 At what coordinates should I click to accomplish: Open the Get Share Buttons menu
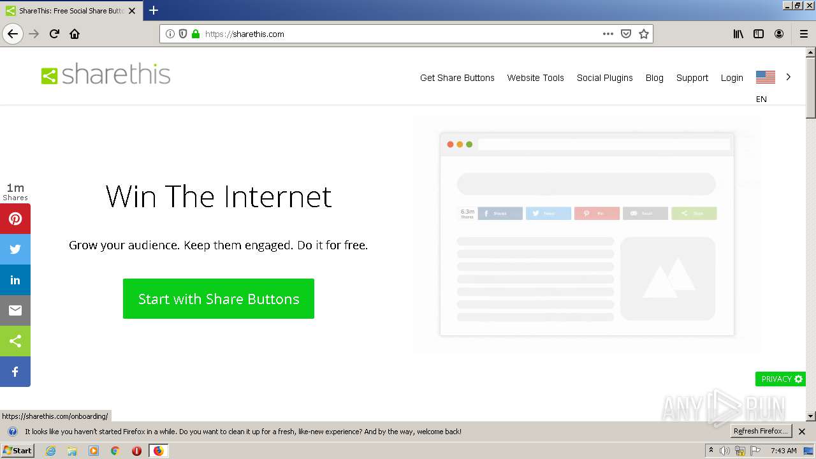pos(457,78)
